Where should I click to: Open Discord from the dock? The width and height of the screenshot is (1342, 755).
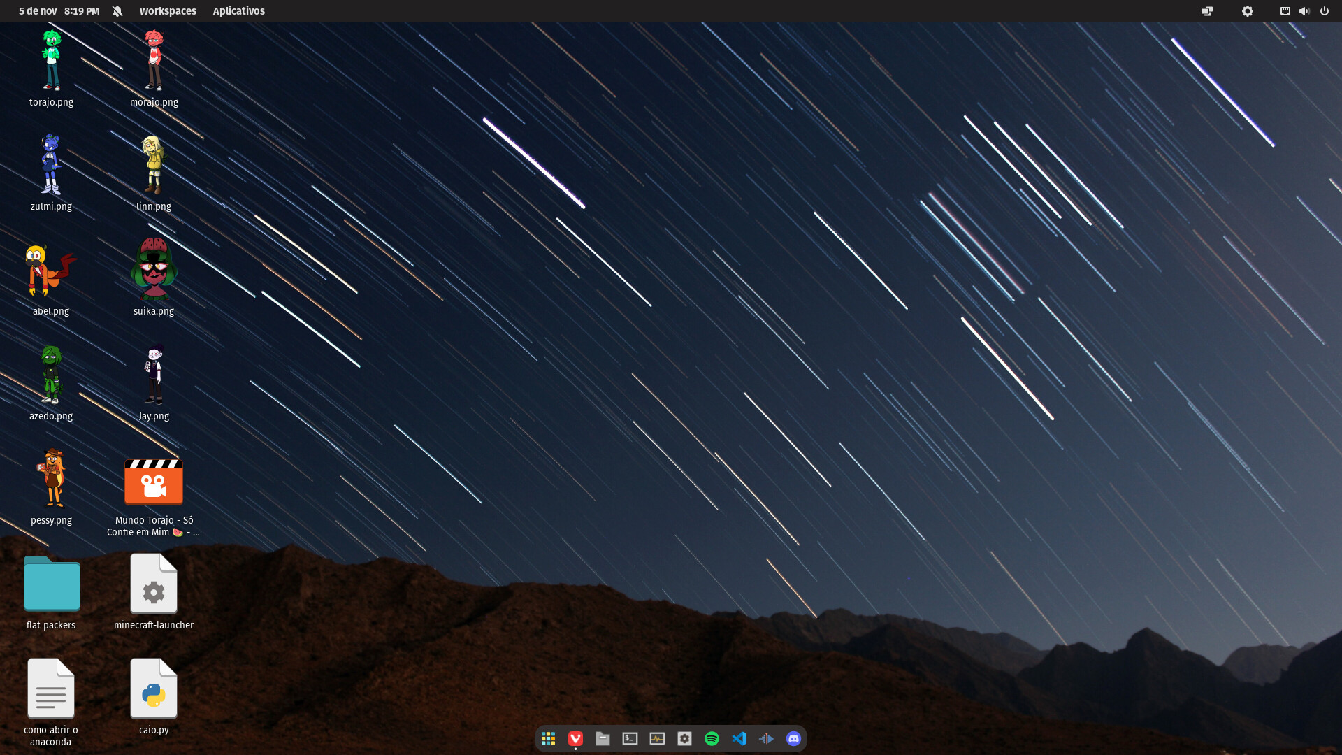point(793,738)
